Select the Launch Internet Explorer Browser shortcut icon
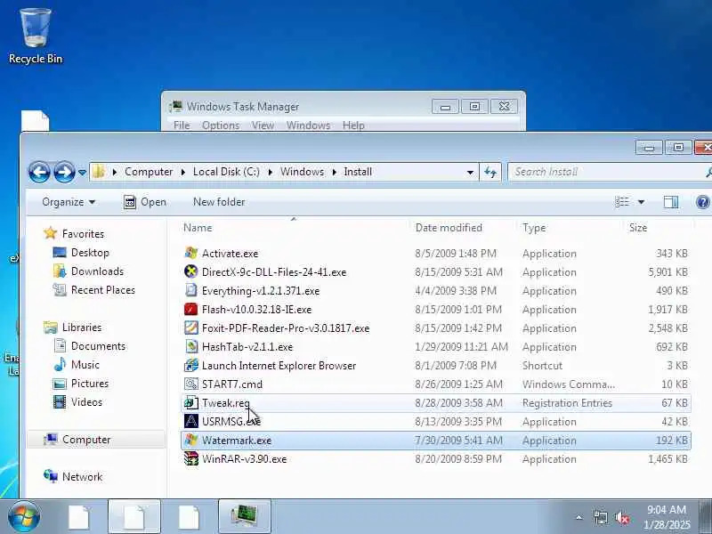 [x=191, y=365]
